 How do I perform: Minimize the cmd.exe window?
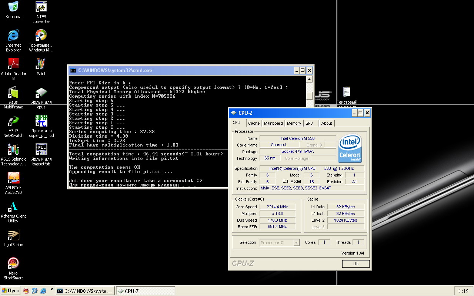click(x=297, y=70)
